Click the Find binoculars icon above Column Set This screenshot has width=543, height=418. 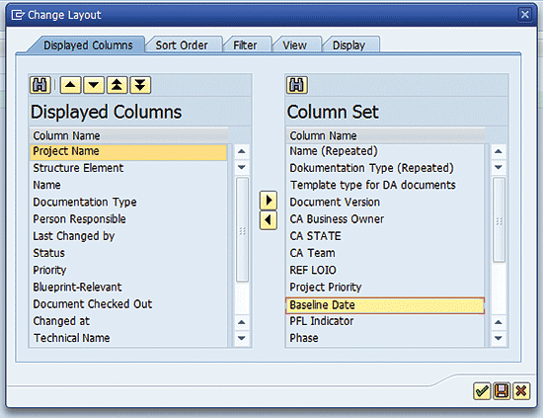tap(297, 85)
